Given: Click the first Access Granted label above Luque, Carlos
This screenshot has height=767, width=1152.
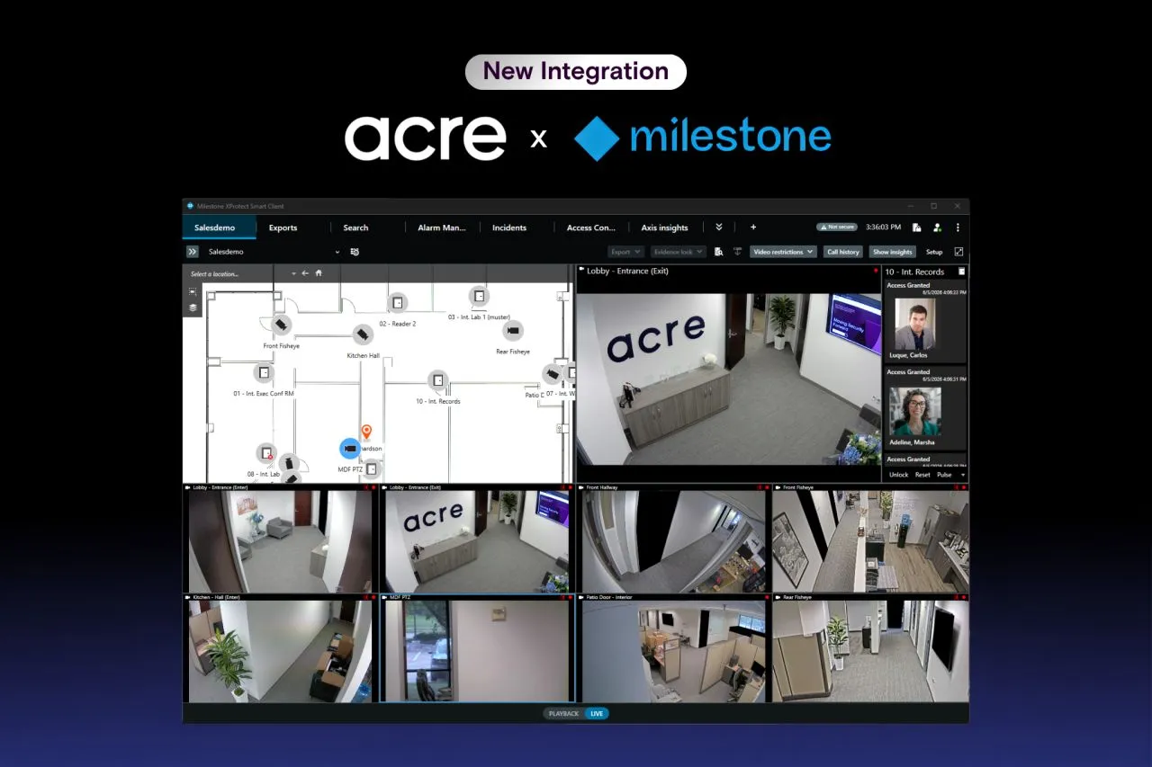Looking at the screenshot, I should [908, 285].
